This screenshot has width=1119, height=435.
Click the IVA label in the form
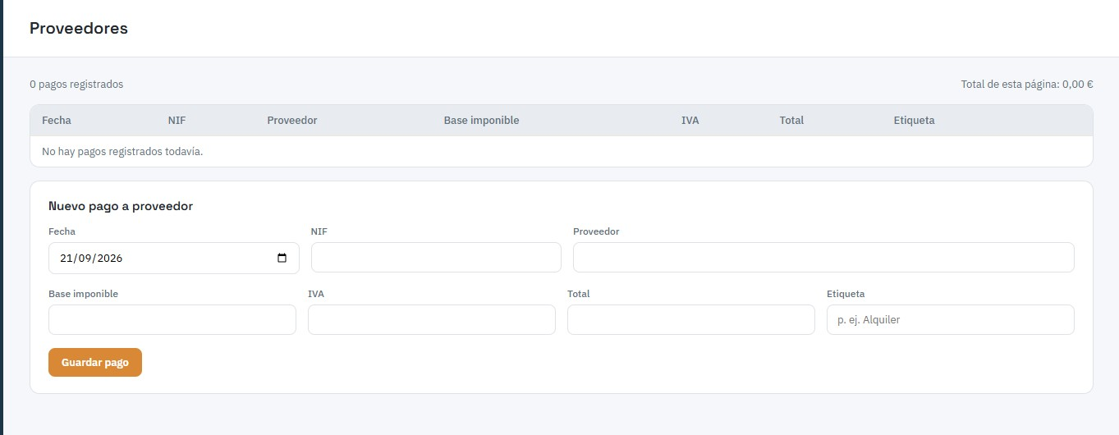pos(316,294)
